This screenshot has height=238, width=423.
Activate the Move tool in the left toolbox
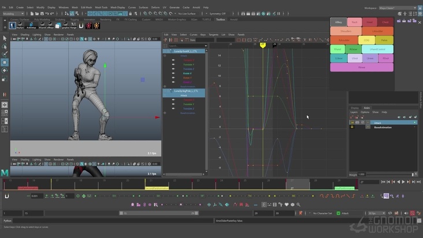point(5,62)
